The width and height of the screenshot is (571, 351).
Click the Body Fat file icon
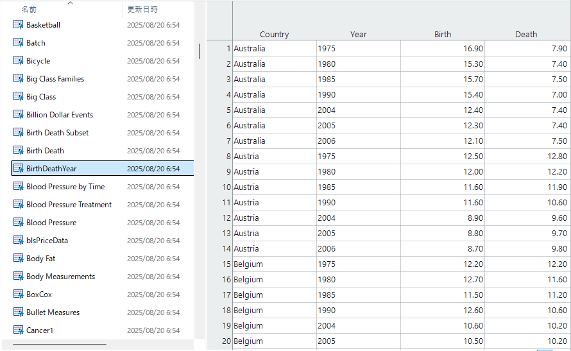[x=18, y=258]
